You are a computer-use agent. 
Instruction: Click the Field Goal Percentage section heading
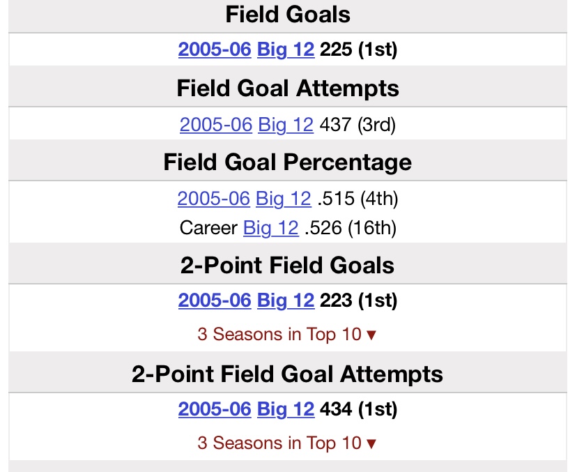(288, 162)
